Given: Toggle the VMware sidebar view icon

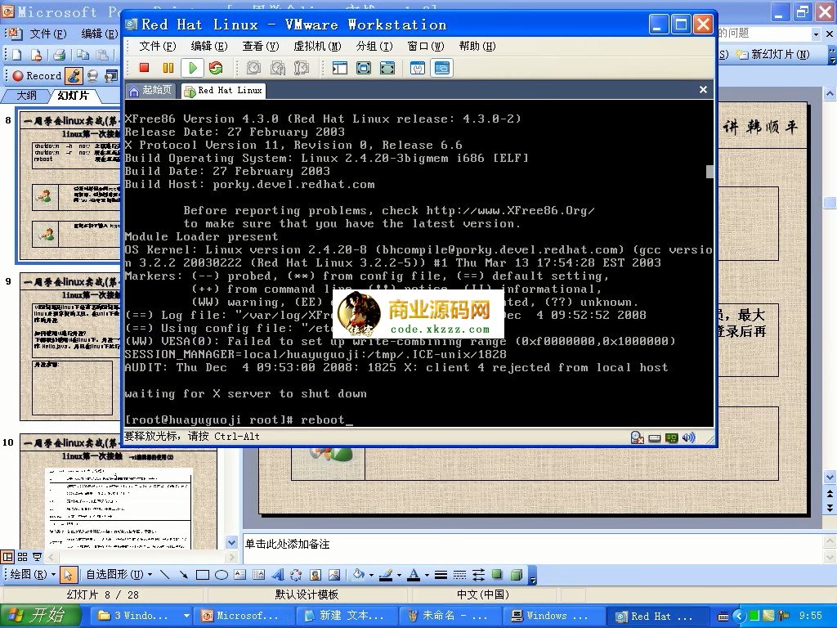Looking at the screenshot, I should [340, 68].
